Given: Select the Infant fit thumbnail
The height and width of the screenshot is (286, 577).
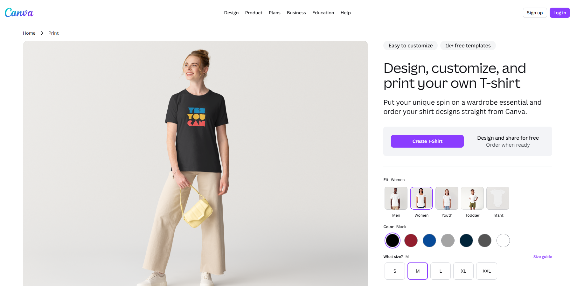Looking at the screenshot, I should (x=497, y=198).
